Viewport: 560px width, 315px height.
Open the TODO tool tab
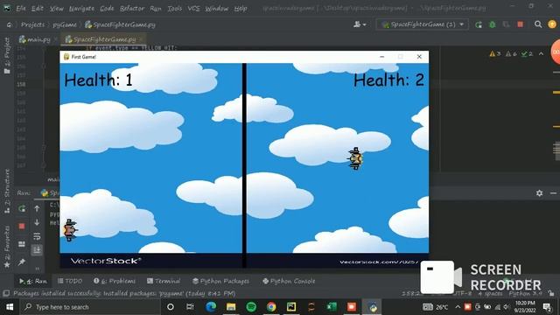(70, 281)
